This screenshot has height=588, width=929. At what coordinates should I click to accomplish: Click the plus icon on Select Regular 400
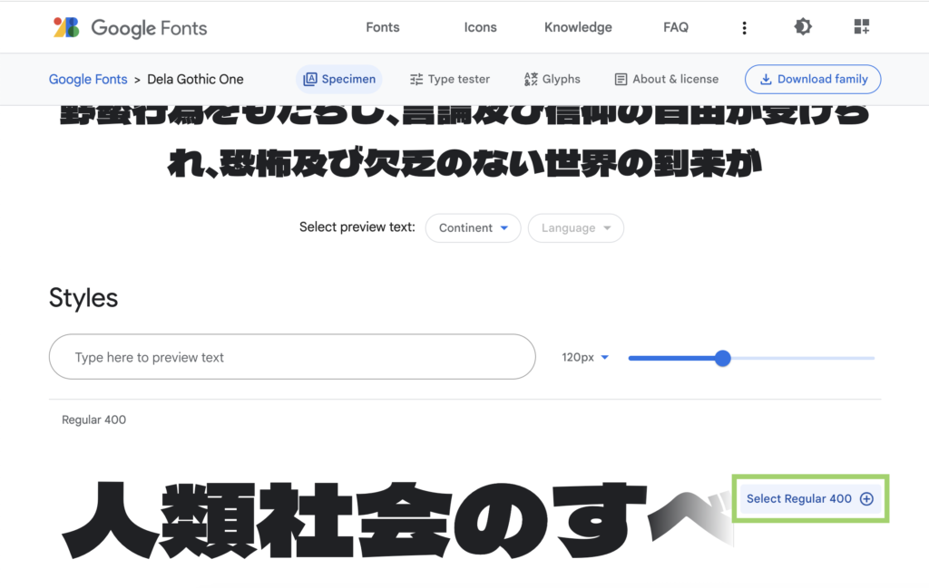(x=866, y=498)
